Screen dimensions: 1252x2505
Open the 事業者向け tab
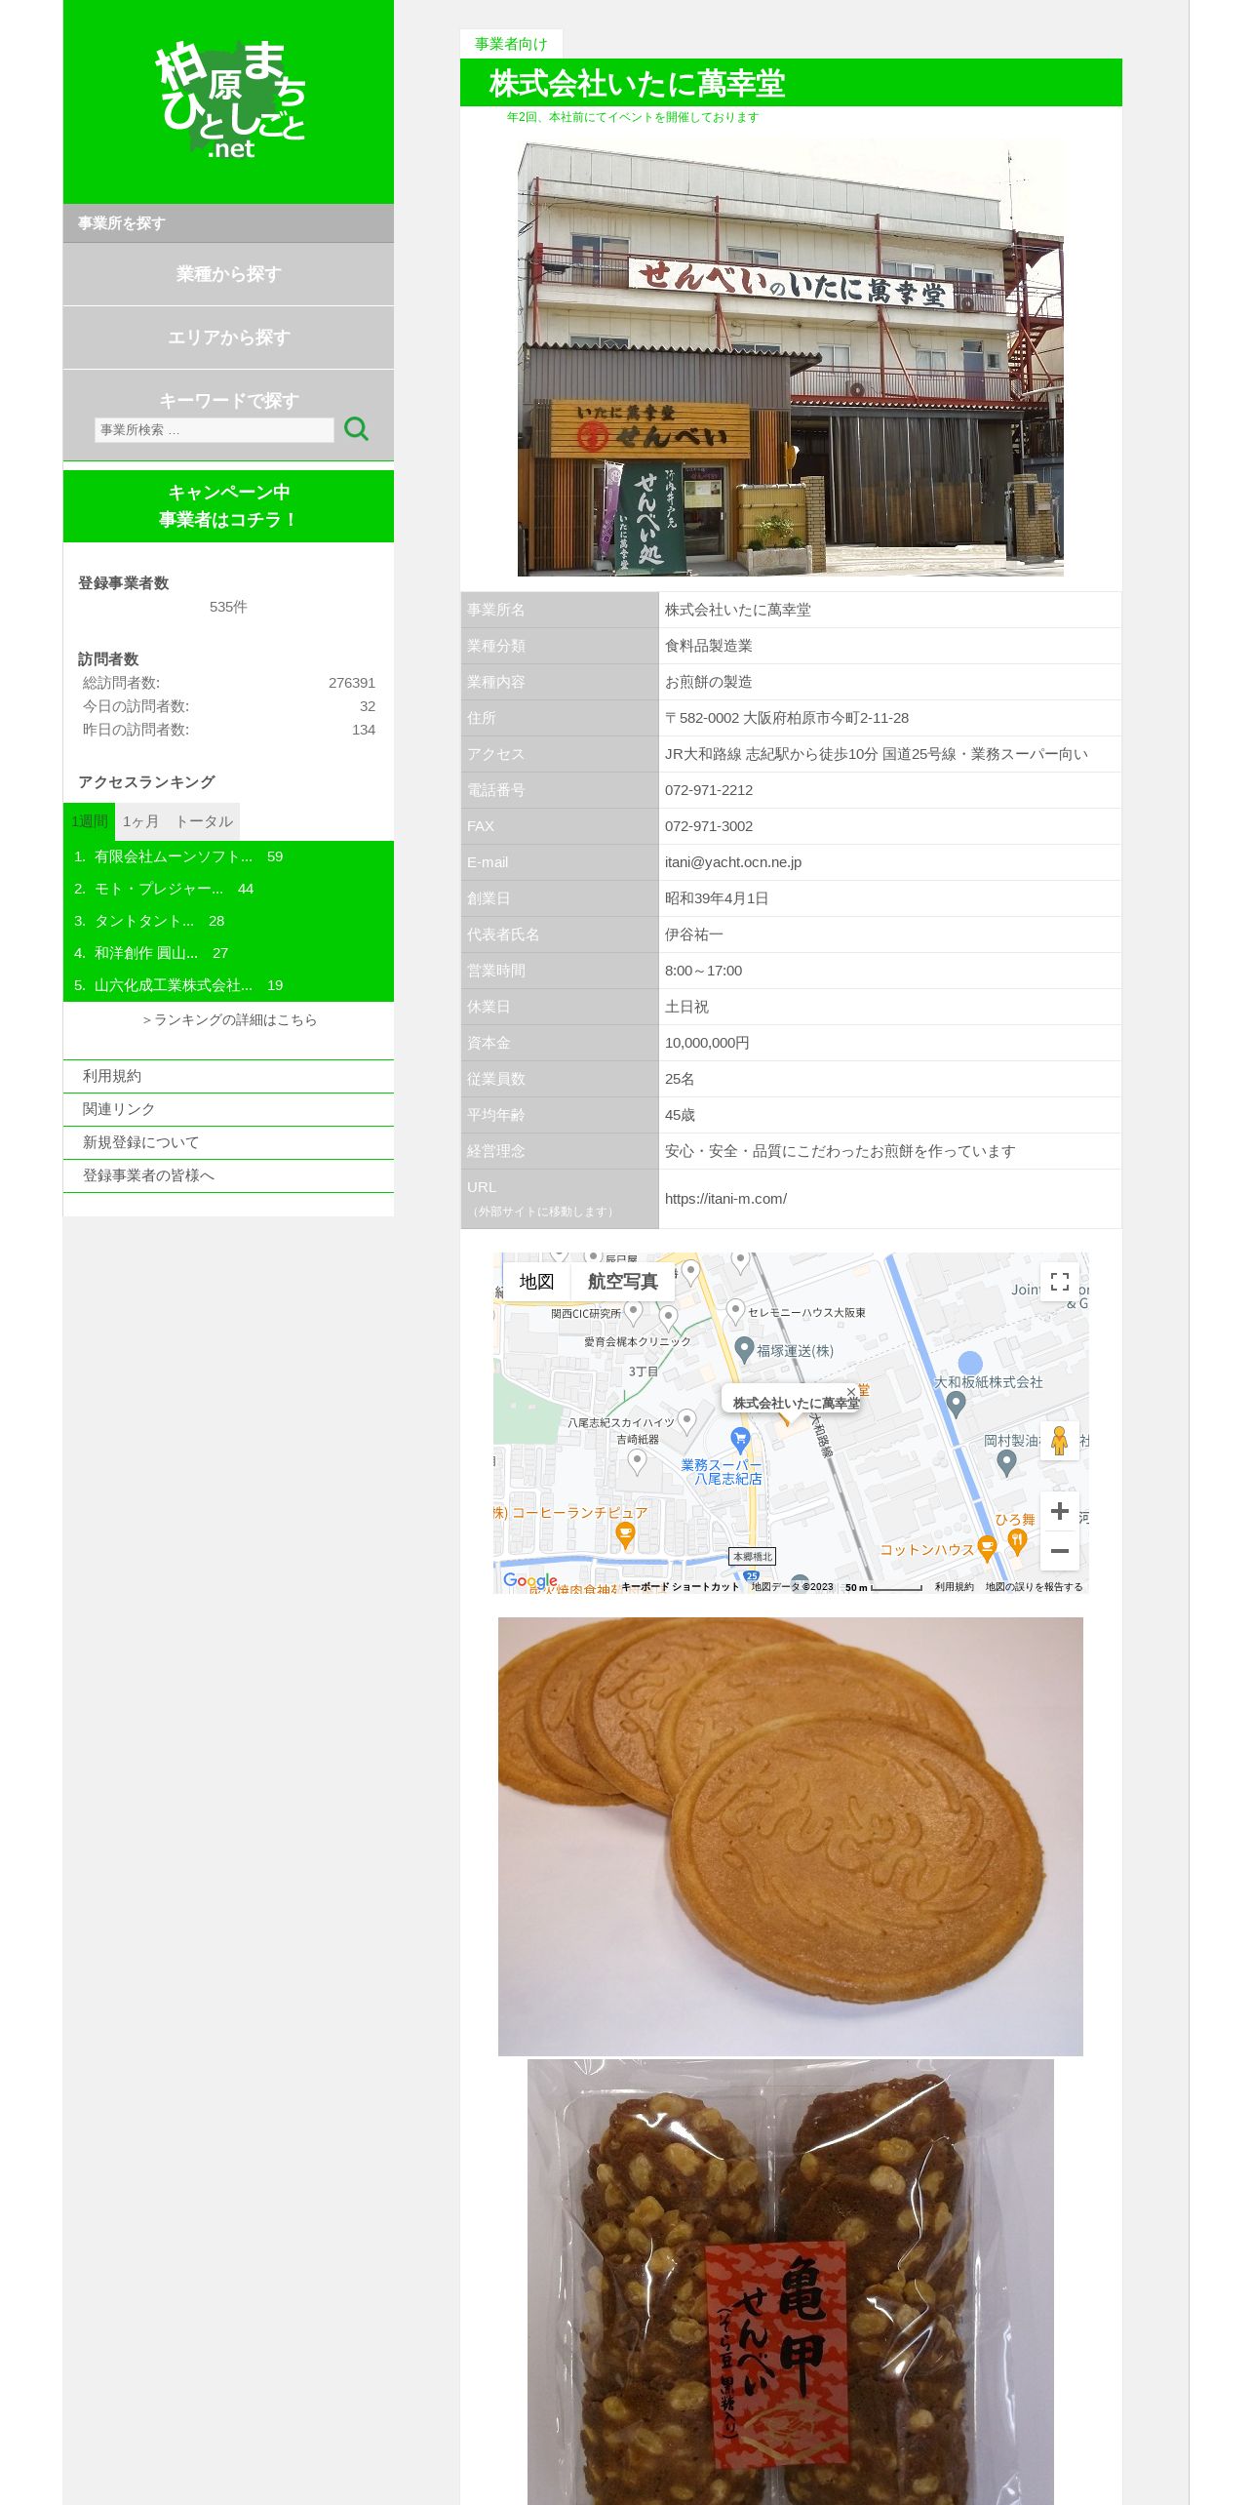click(511, 44)
